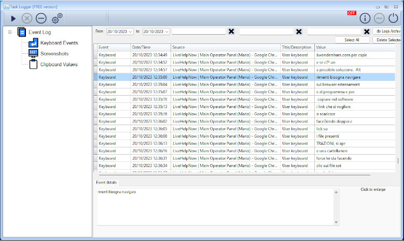Open Clipboard Values in the tree
The image size is (404, 241).
pos(59,65)
